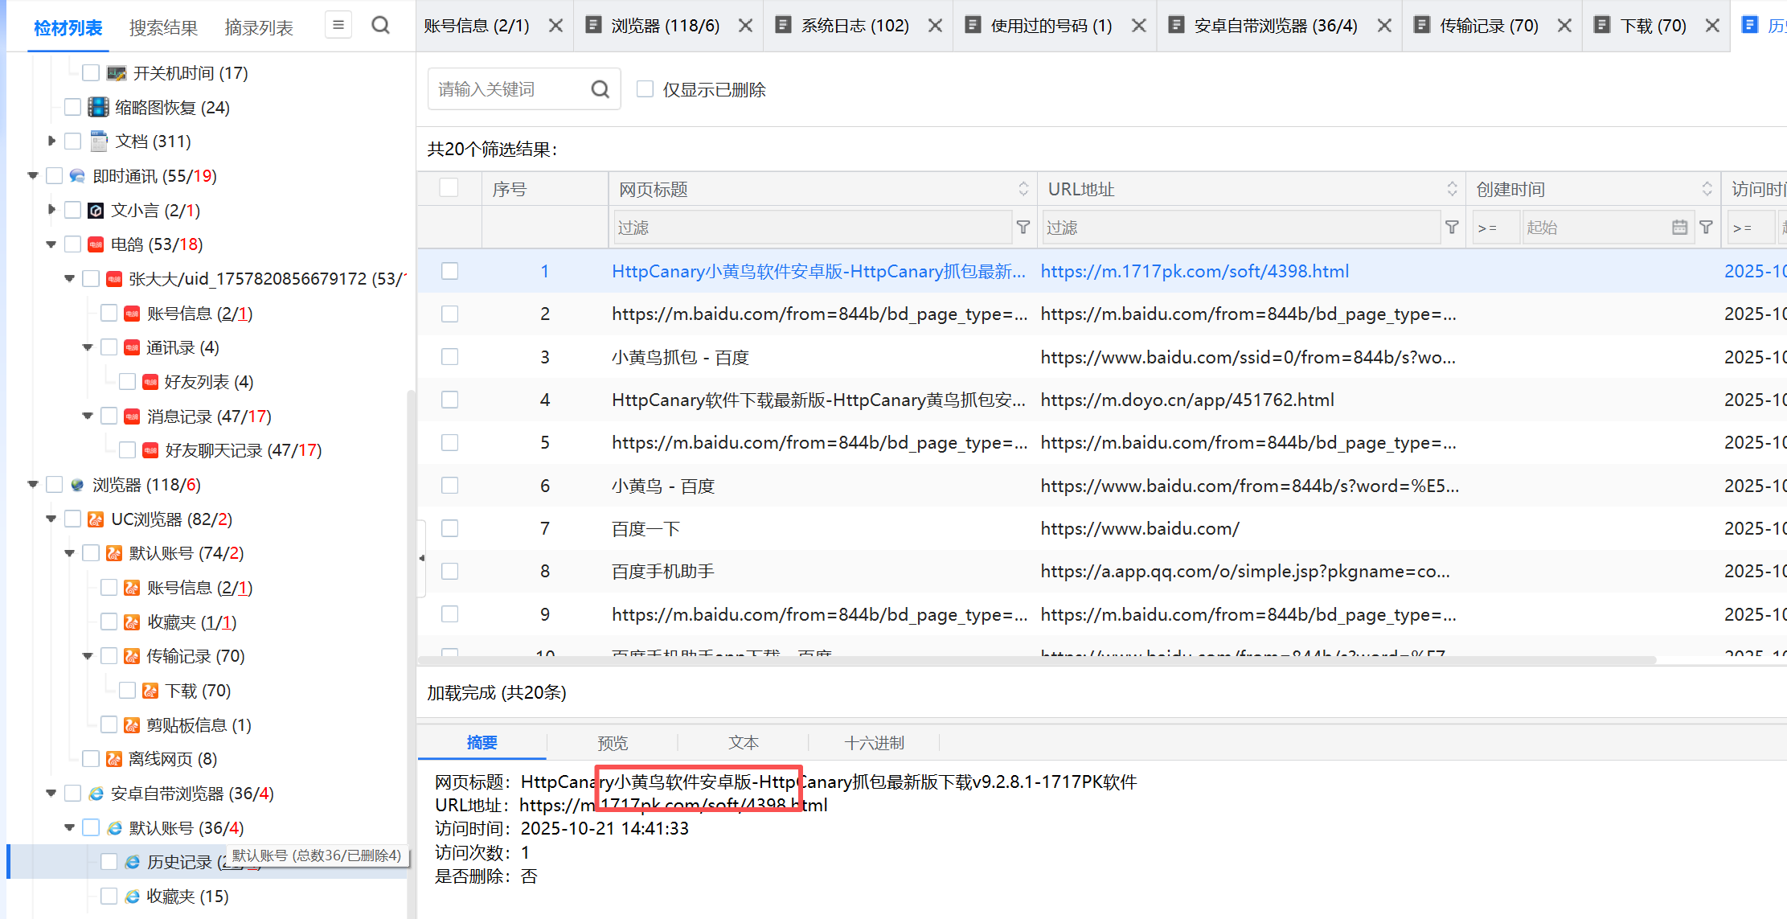Click the UC浏览器 orange icon
The height and width of the screenshot is (919, 1787).
96,519
